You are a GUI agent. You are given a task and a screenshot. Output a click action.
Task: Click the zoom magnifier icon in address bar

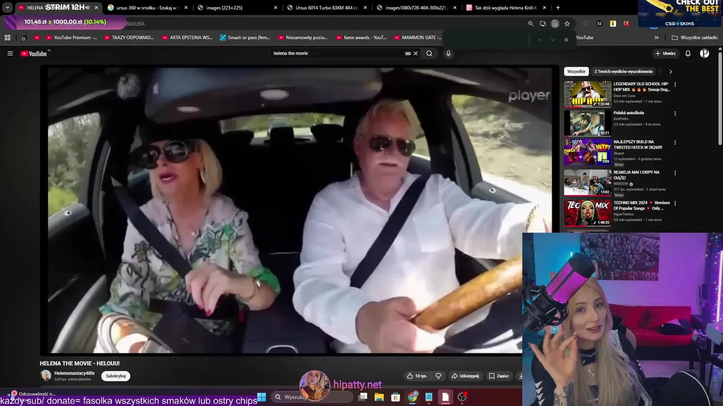point(530,24)
